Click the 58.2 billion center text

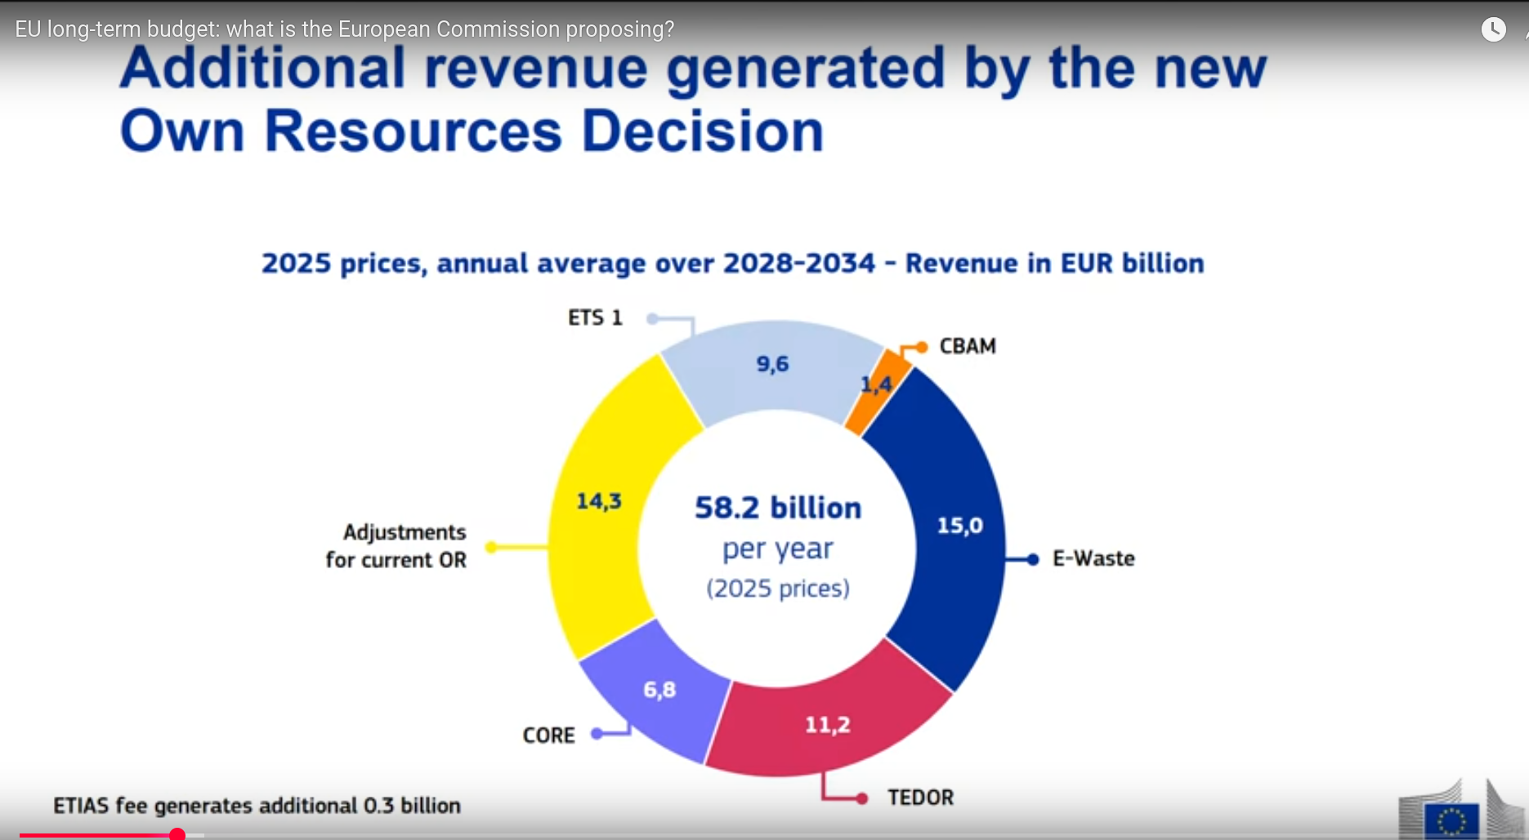pyautogui.click(x=777, y=508)
